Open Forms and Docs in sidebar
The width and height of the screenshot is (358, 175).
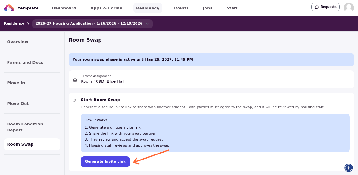click(x=32, y=63)
